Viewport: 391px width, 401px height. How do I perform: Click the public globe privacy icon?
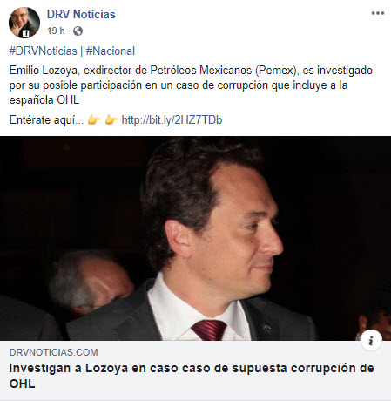coord(78,31)
